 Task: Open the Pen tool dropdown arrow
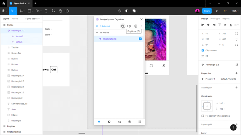tap(41, 11)
